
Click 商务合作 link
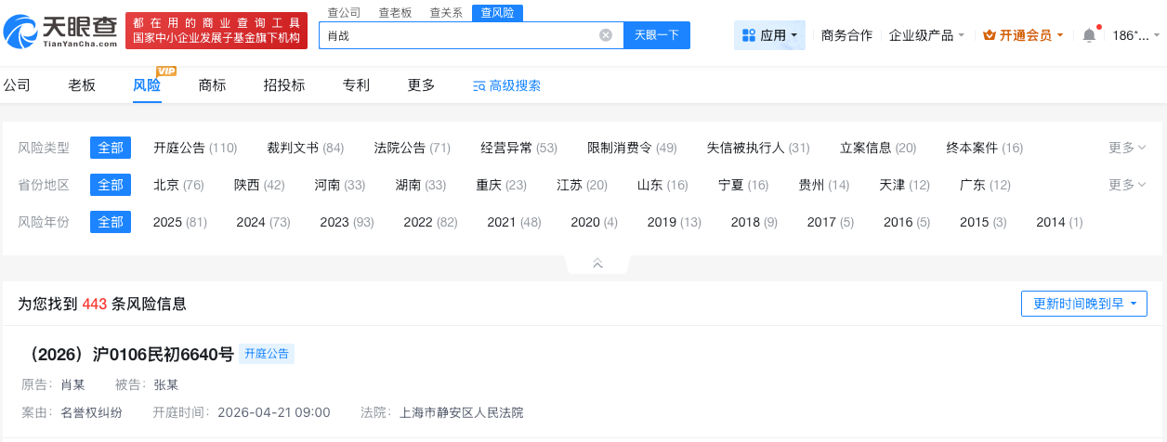(x=846, y=35)
